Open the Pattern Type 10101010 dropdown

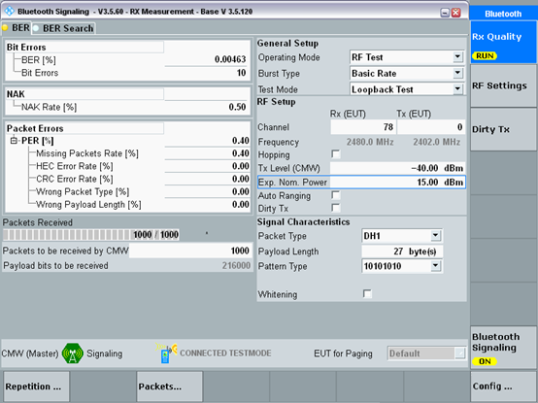click(435, 266)
